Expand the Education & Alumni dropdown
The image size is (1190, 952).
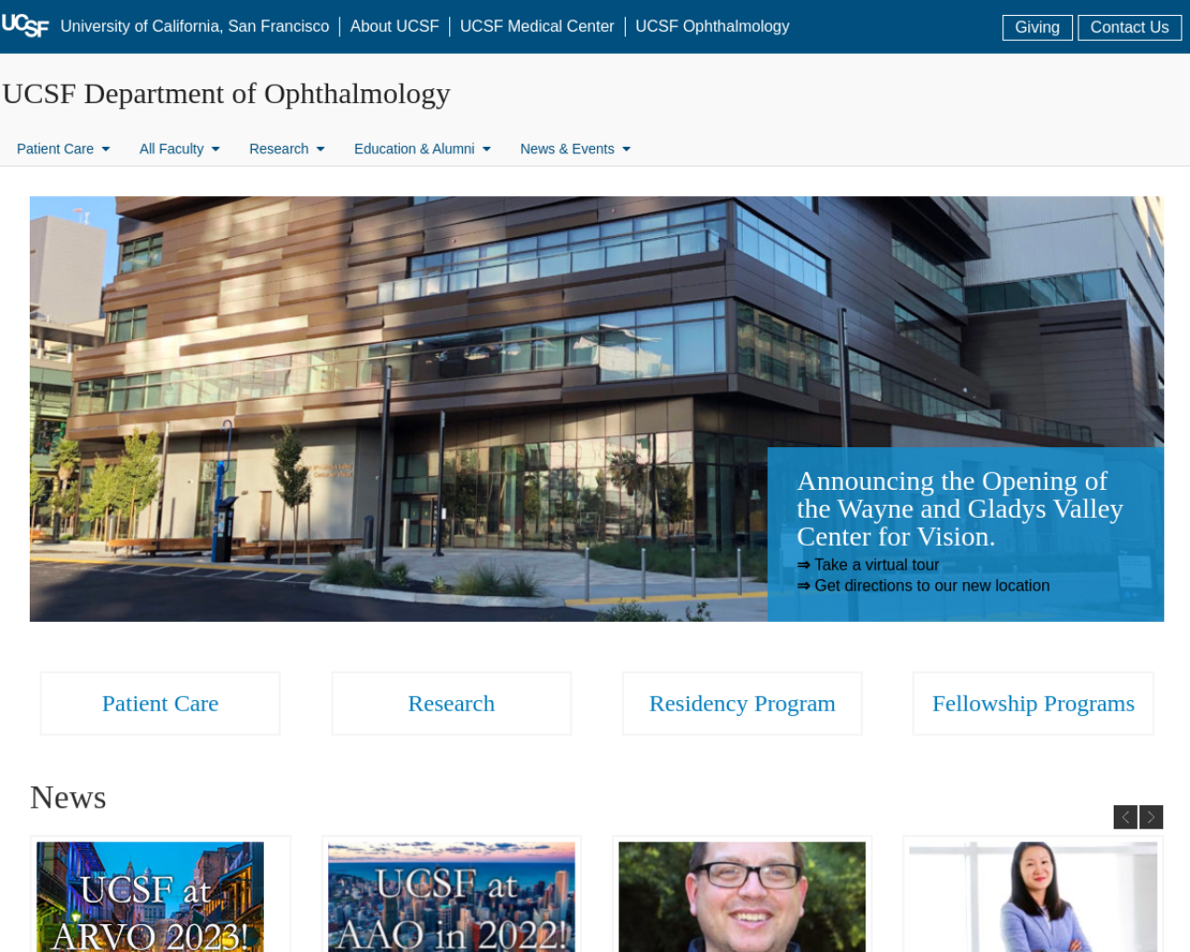[422, 149]
